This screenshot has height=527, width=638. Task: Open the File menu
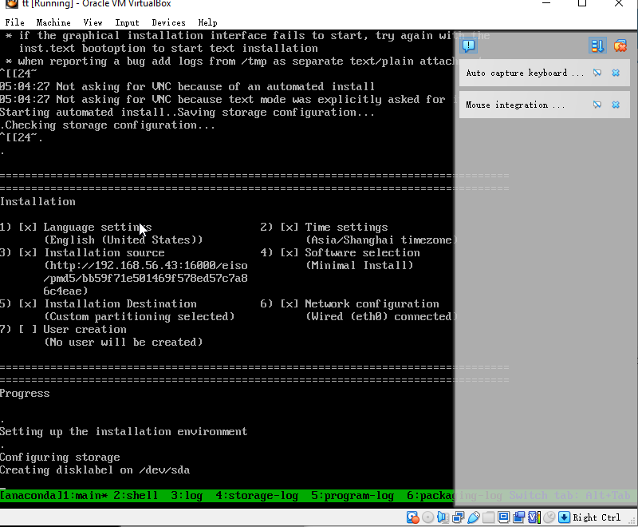tap(14, 22)
